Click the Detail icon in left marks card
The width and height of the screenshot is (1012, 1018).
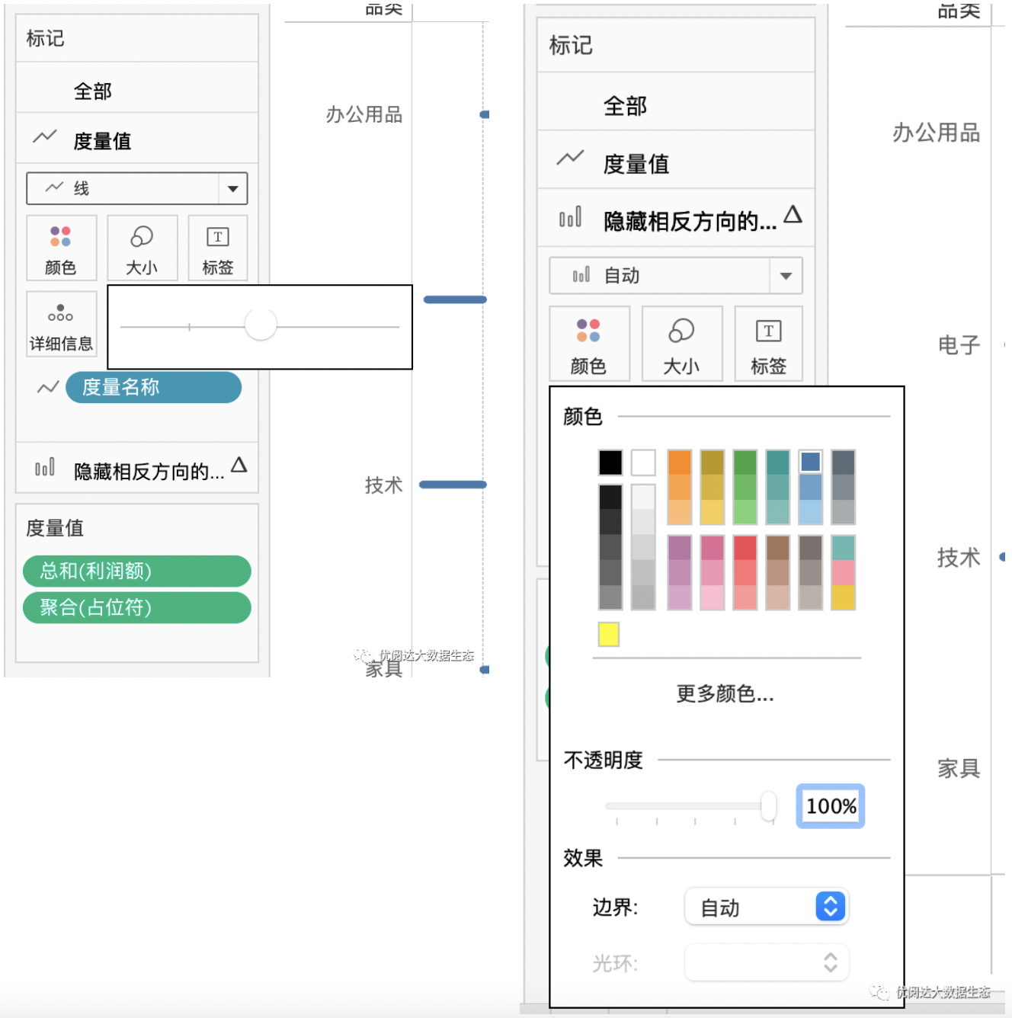61,324
